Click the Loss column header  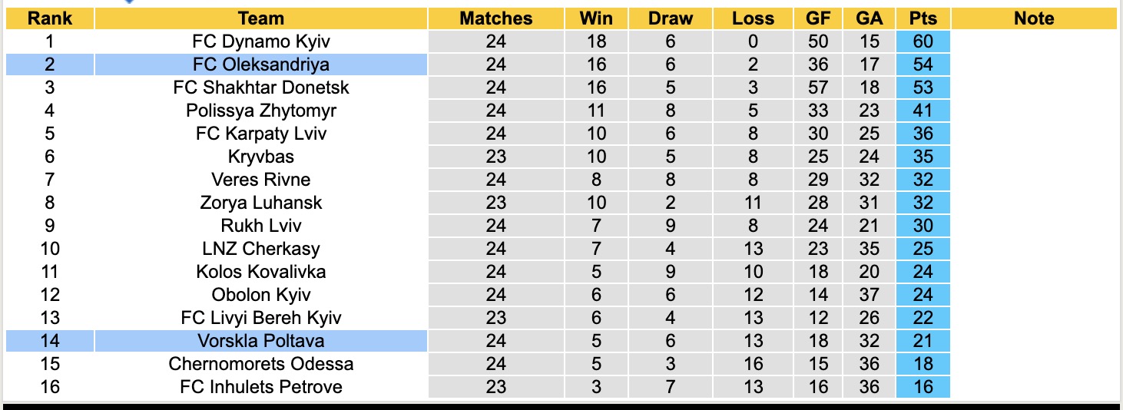tap(753, 18)
